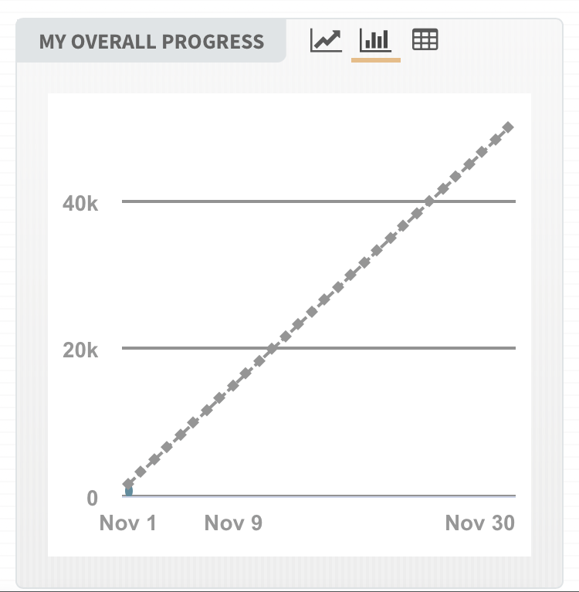Select the Nov 30 date label
Viewport: 579px width, 592px height.
pos(479,523)
